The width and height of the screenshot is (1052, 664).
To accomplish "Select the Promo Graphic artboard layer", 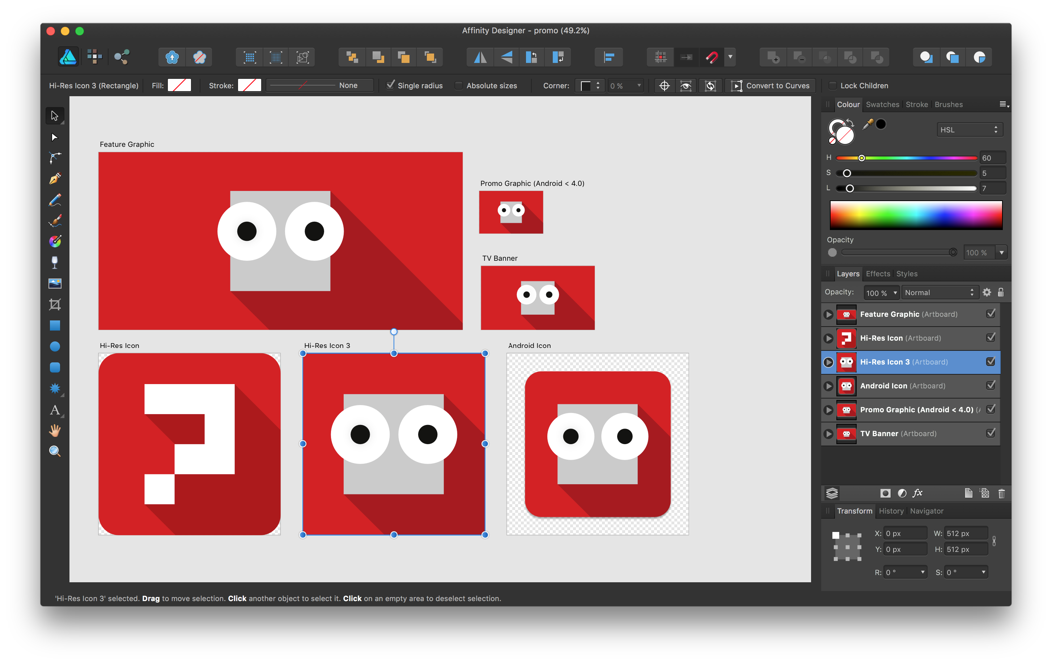I will click(911, 410).
